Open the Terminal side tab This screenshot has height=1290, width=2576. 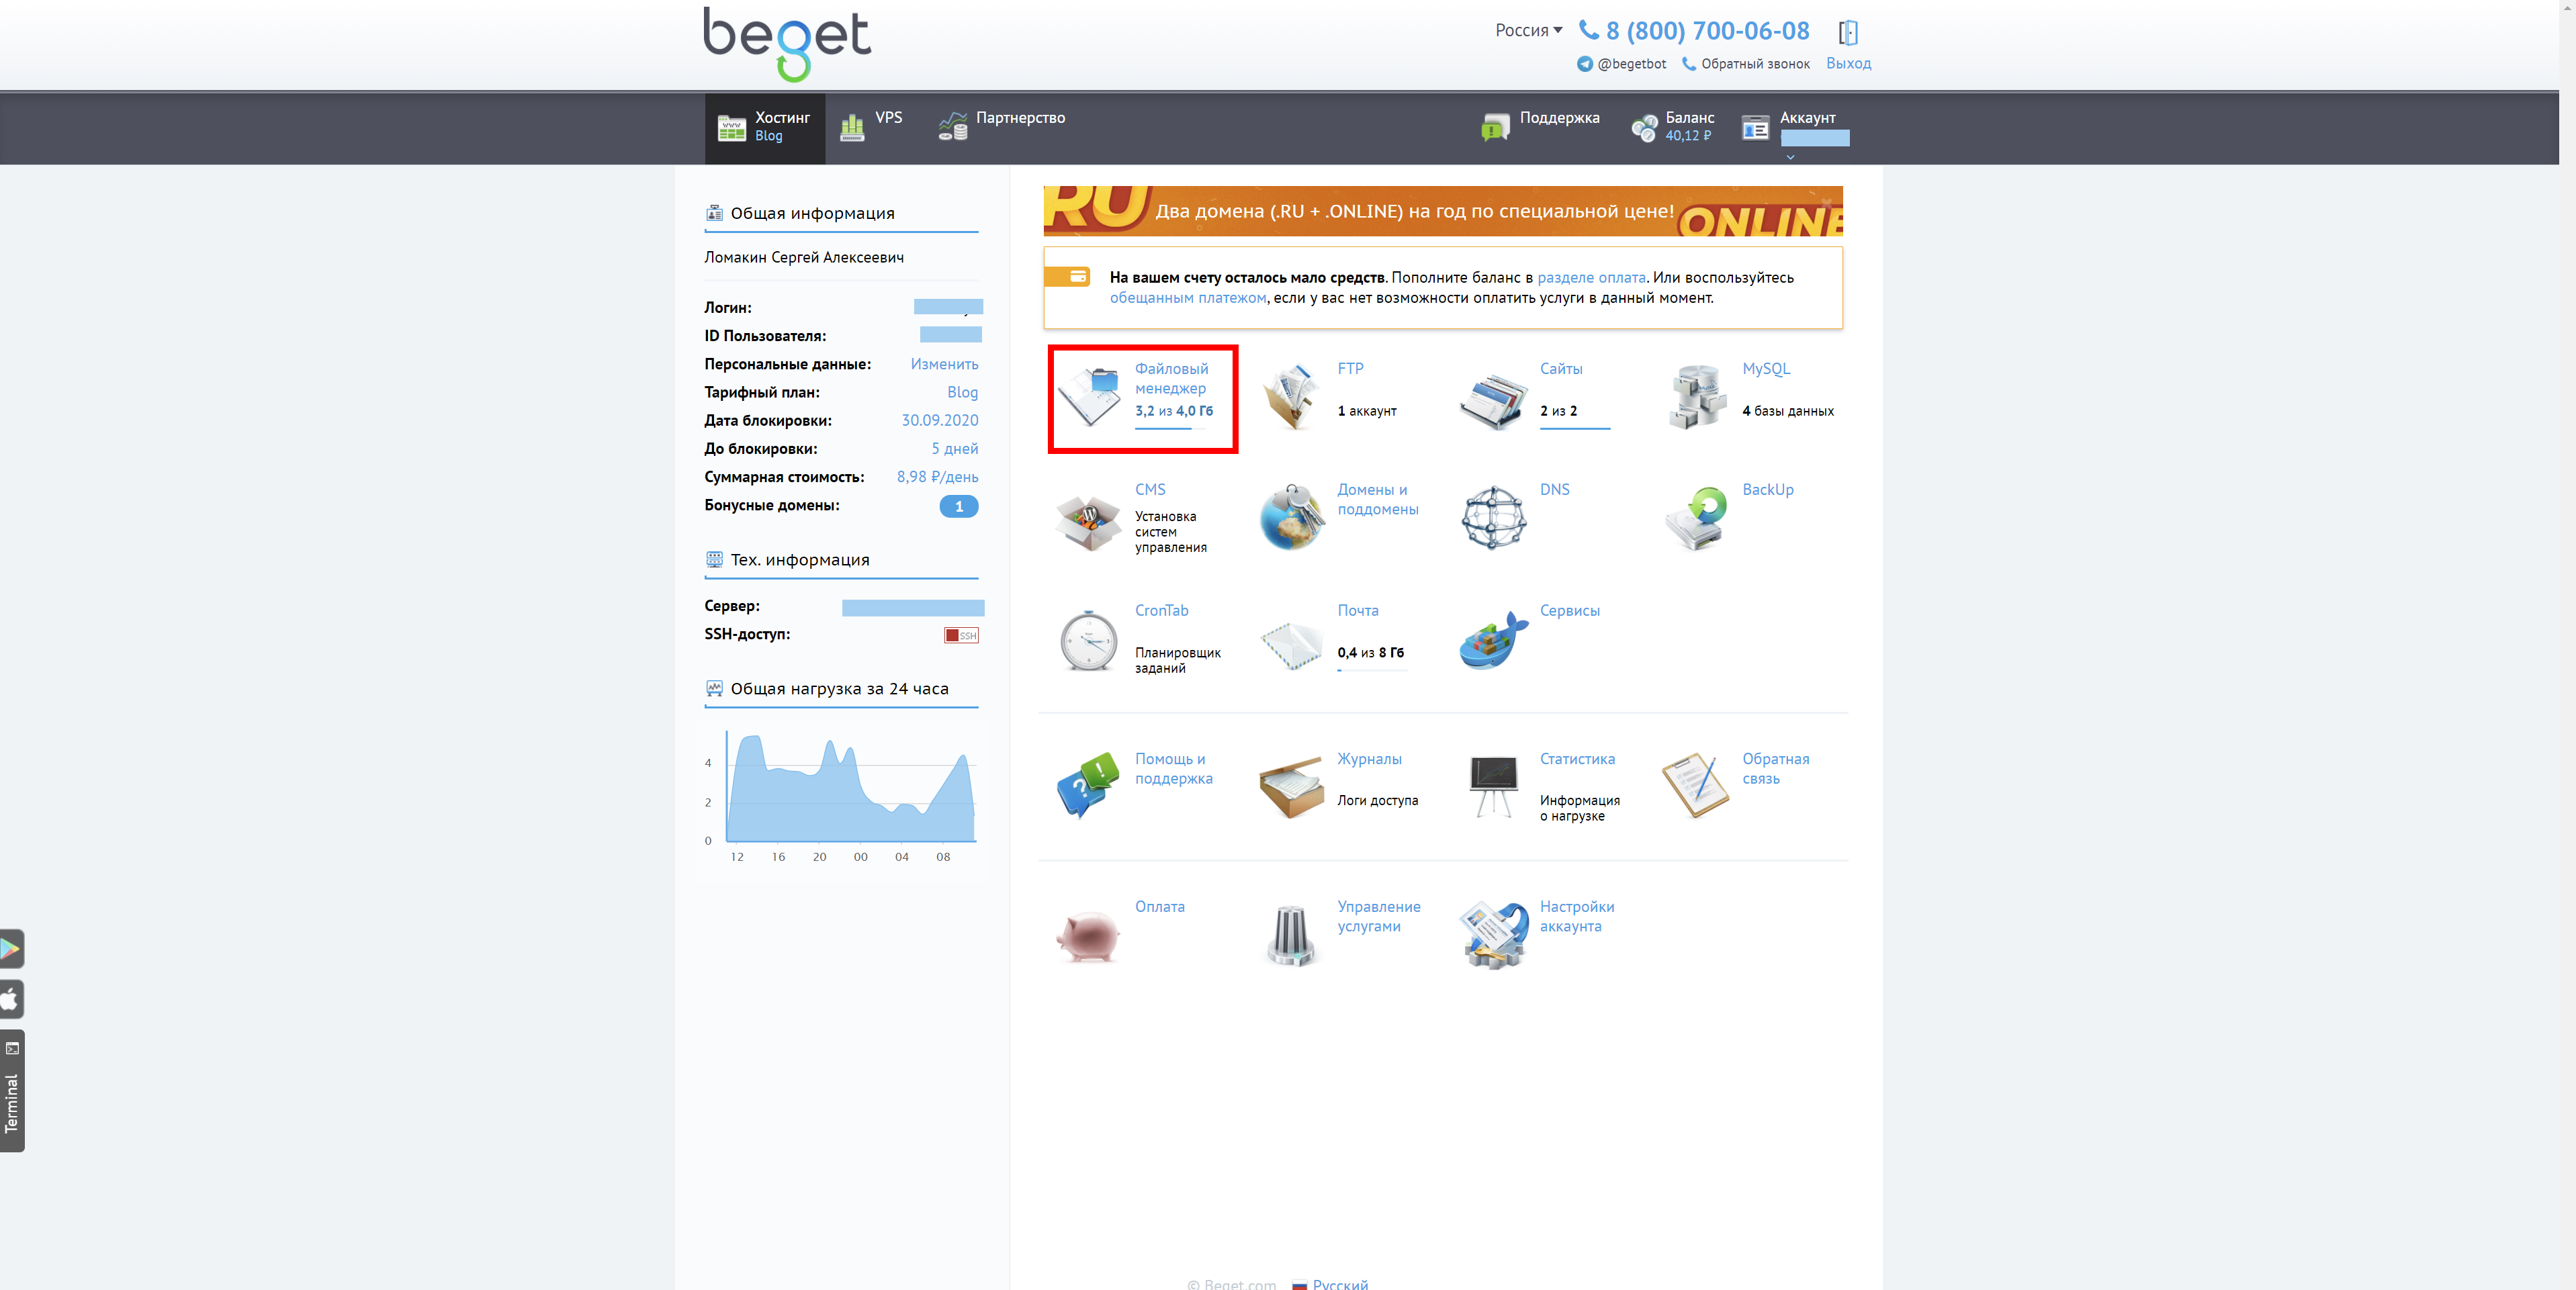pos(12,1091)
